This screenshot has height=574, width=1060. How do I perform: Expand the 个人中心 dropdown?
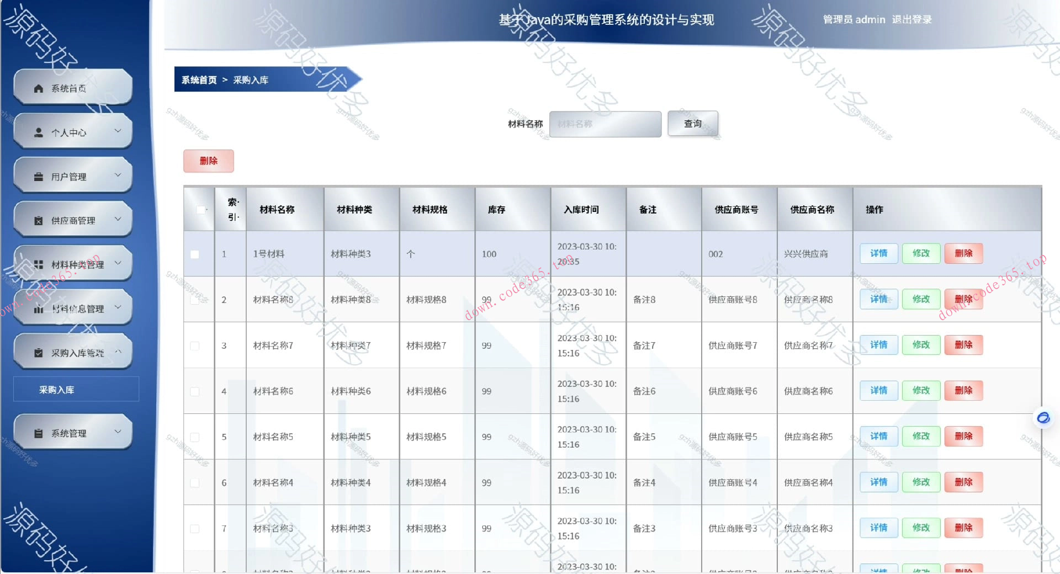point(117,131)
